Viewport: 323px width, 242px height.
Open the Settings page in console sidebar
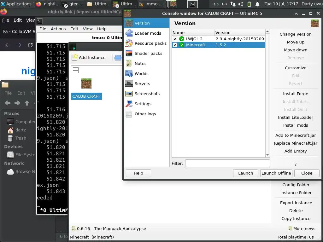pos(147,104)
